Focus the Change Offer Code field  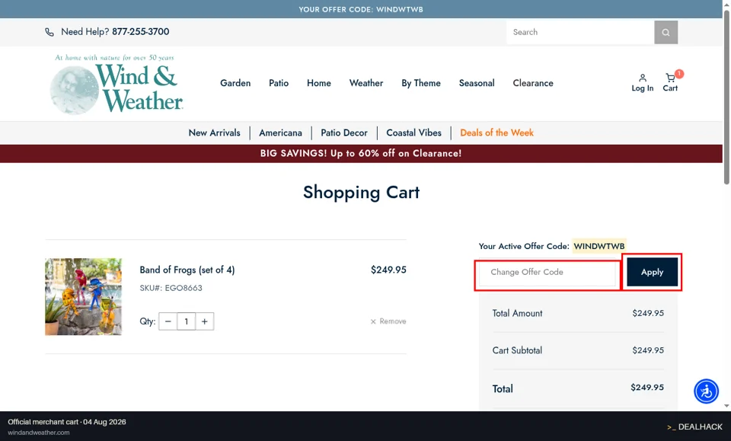pyautogui.click(x=547, y=272)
